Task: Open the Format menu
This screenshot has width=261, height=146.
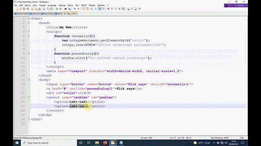Action: click(42, 5)
